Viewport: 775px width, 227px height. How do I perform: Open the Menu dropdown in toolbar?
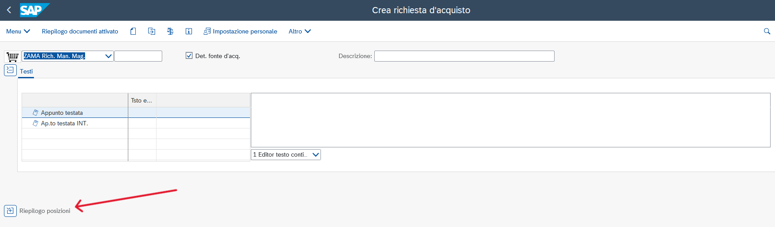pos(18,31)
